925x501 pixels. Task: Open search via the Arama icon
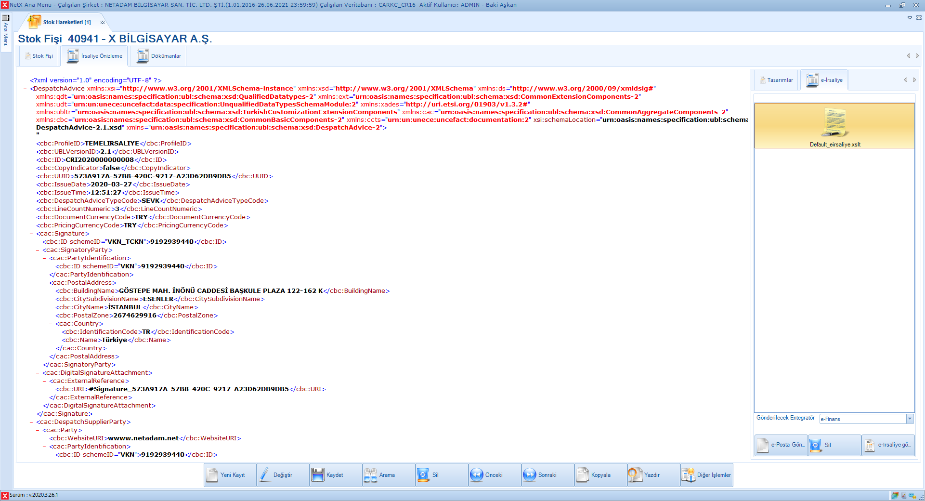pyautogui.click(x=388, y=475)
